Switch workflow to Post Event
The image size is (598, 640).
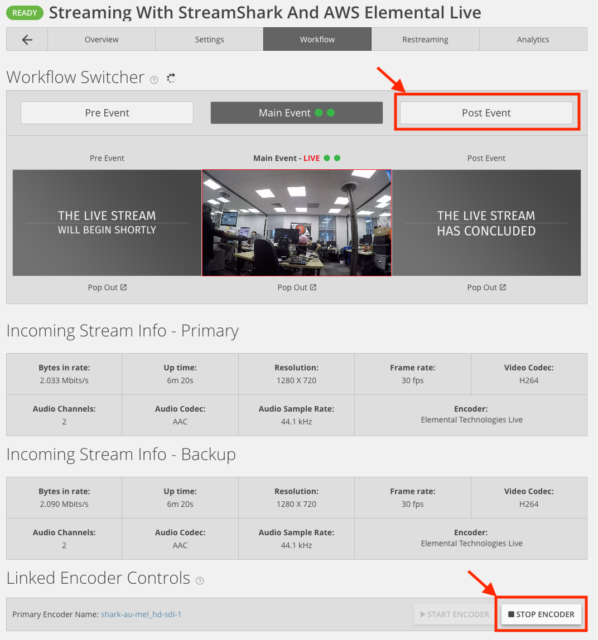point(486,113)
